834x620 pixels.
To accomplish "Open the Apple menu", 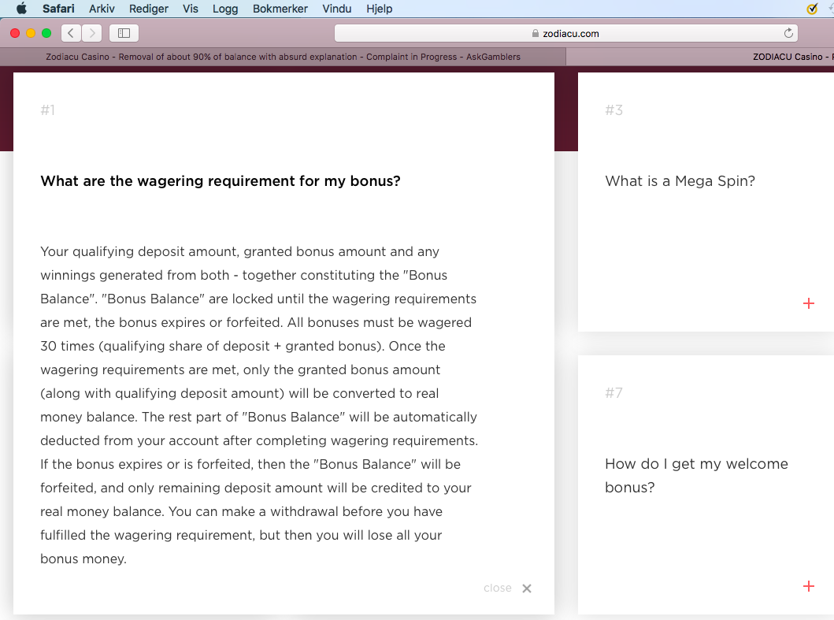I will pos(21,9).
